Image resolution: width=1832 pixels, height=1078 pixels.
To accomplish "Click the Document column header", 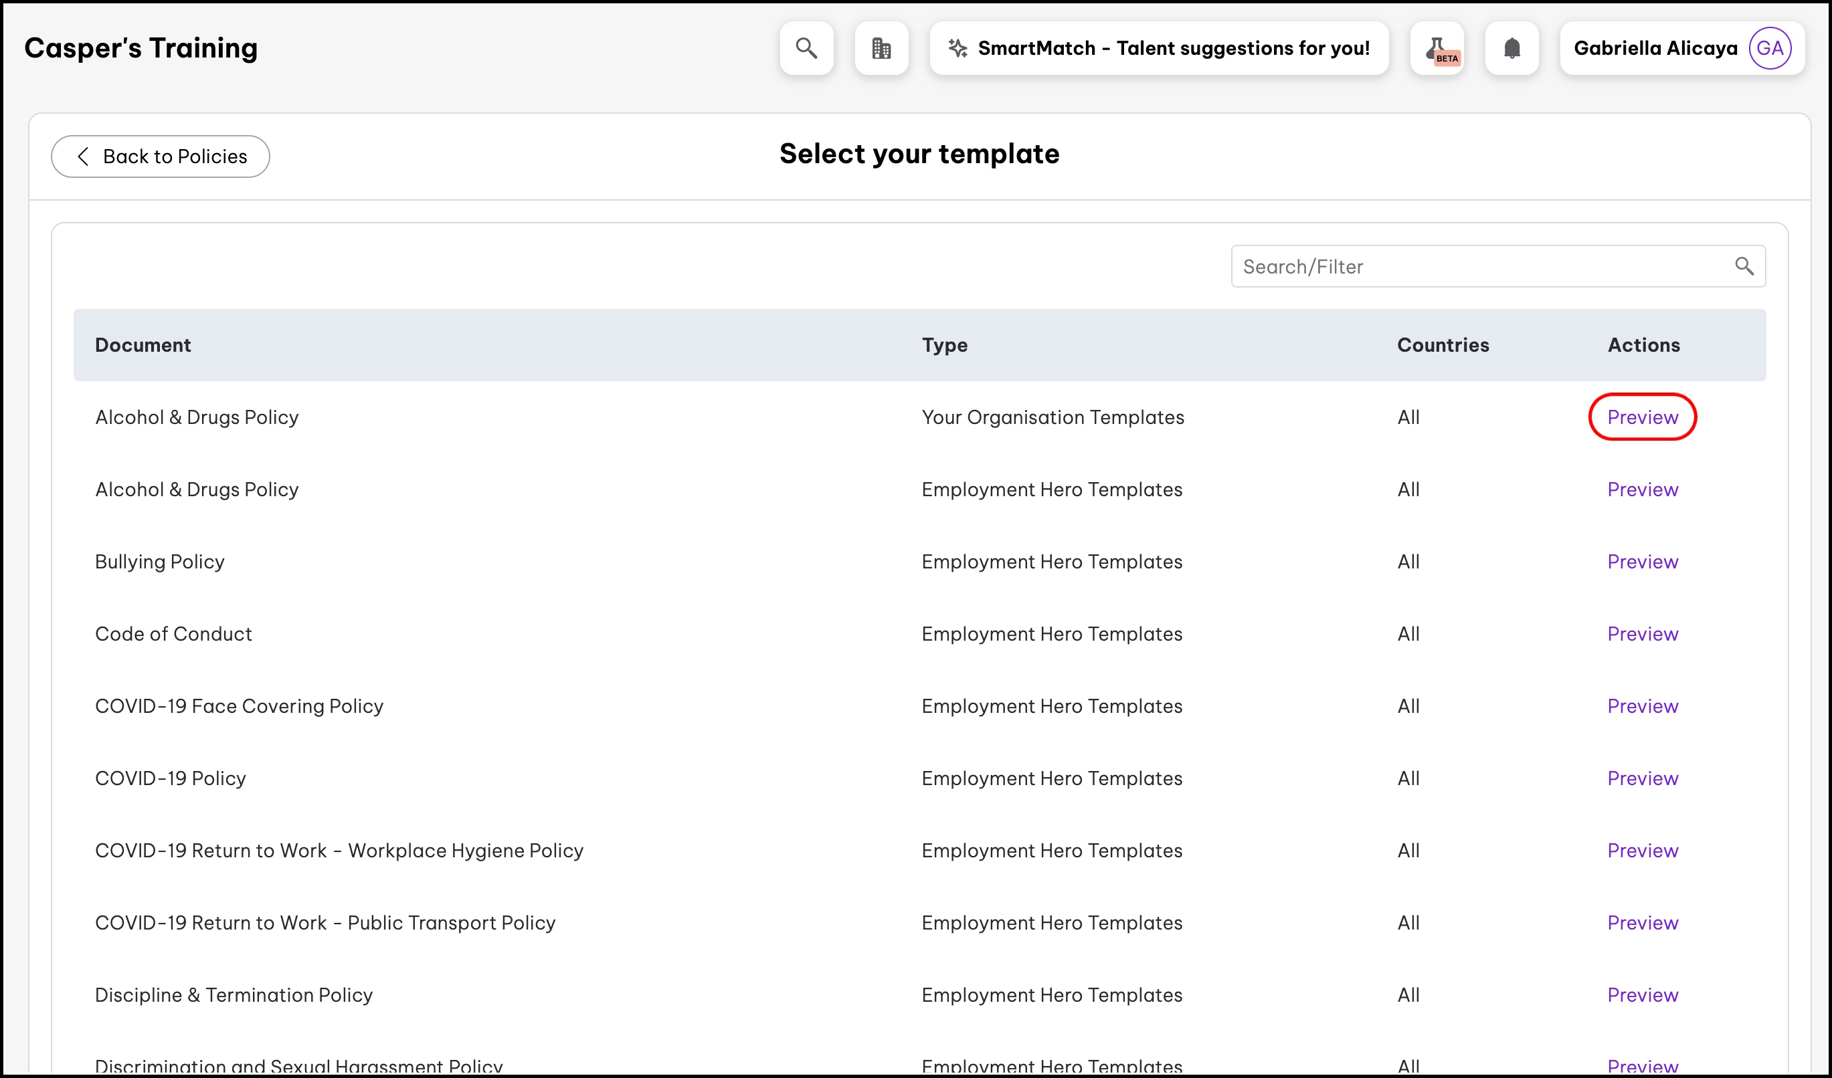I will 143,345.
